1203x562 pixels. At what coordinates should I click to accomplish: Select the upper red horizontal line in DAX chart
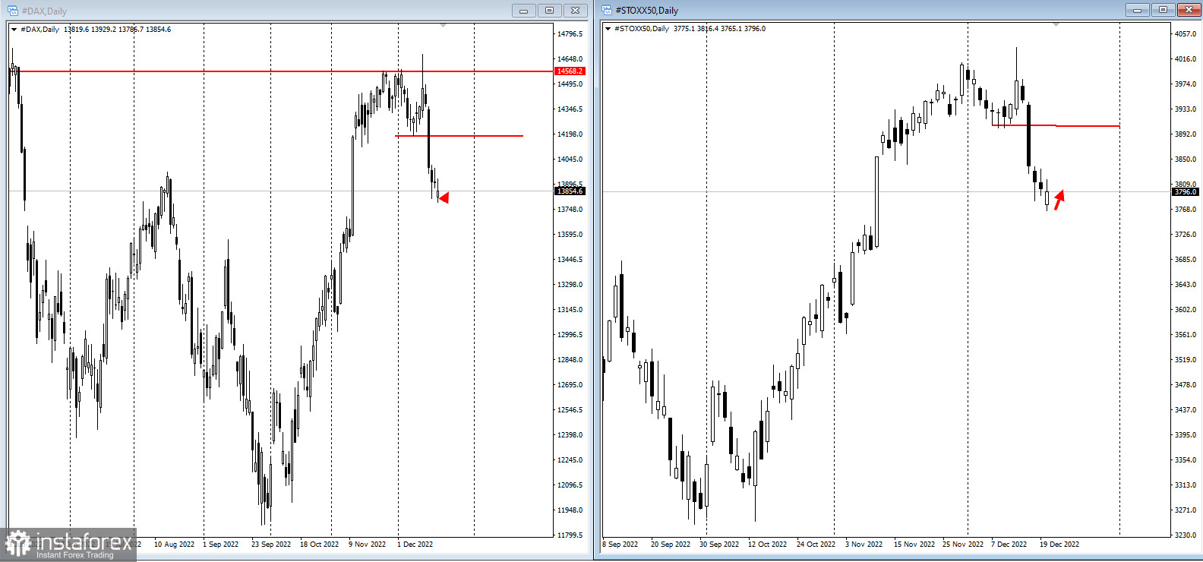tap(281, 71)
